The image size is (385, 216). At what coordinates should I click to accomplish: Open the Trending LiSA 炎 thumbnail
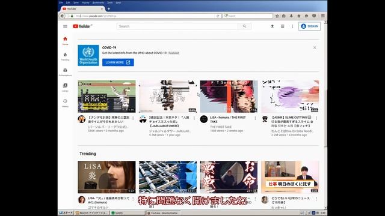(106, 177)
